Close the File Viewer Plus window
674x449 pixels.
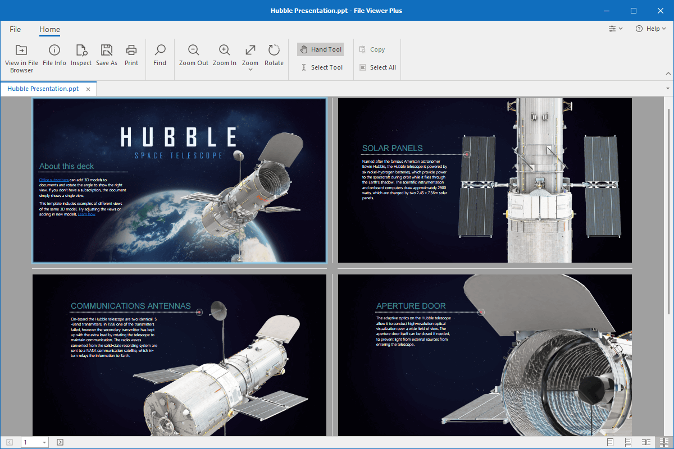(x=660, y=11)
